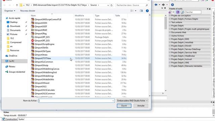
Task: Expand Test unitaire category
Action: [170, 22]
